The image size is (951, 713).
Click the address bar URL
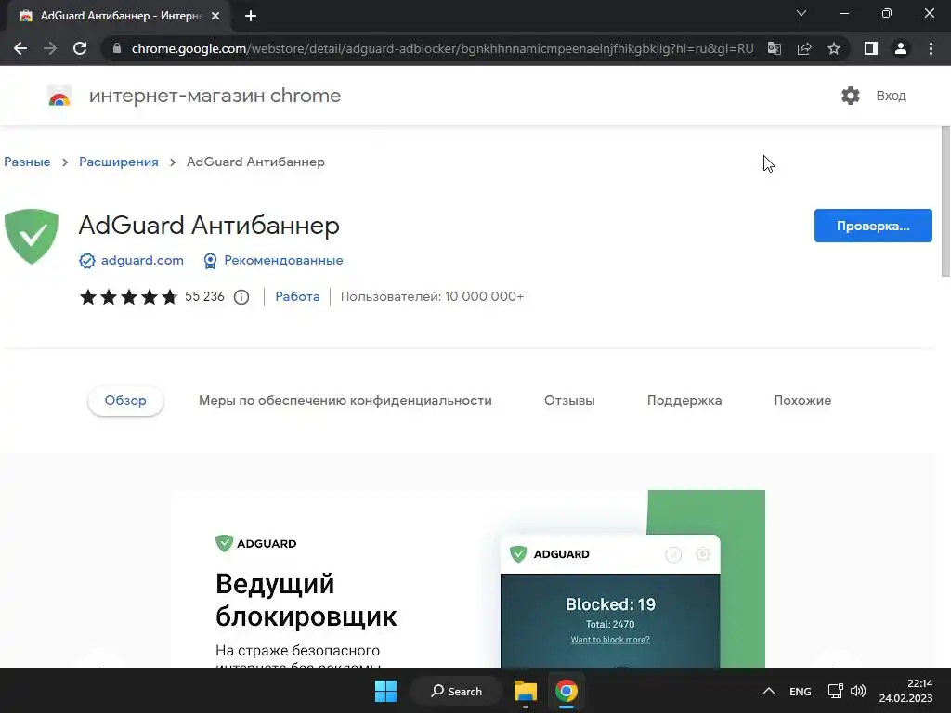pyautogui.click(x=442, y=48)
